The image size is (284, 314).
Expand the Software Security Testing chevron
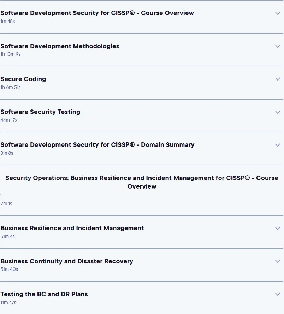coord(278,112)
